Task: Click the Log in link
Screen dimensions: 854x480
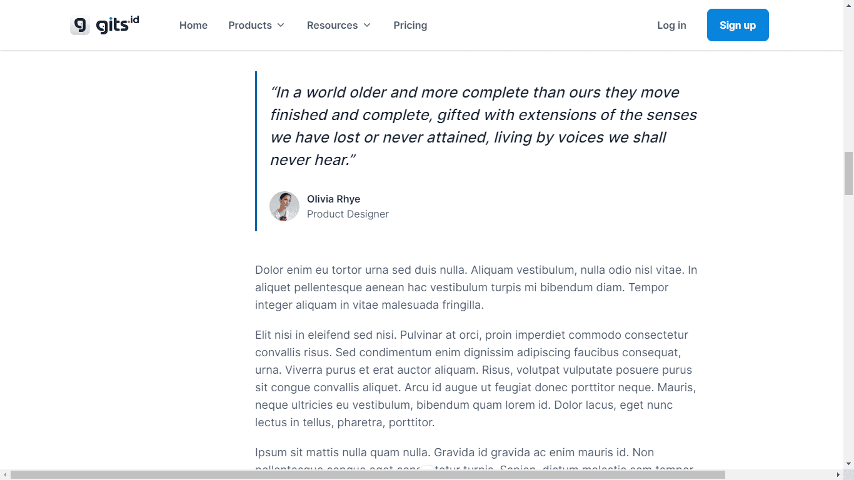Action: coord(671,25)
